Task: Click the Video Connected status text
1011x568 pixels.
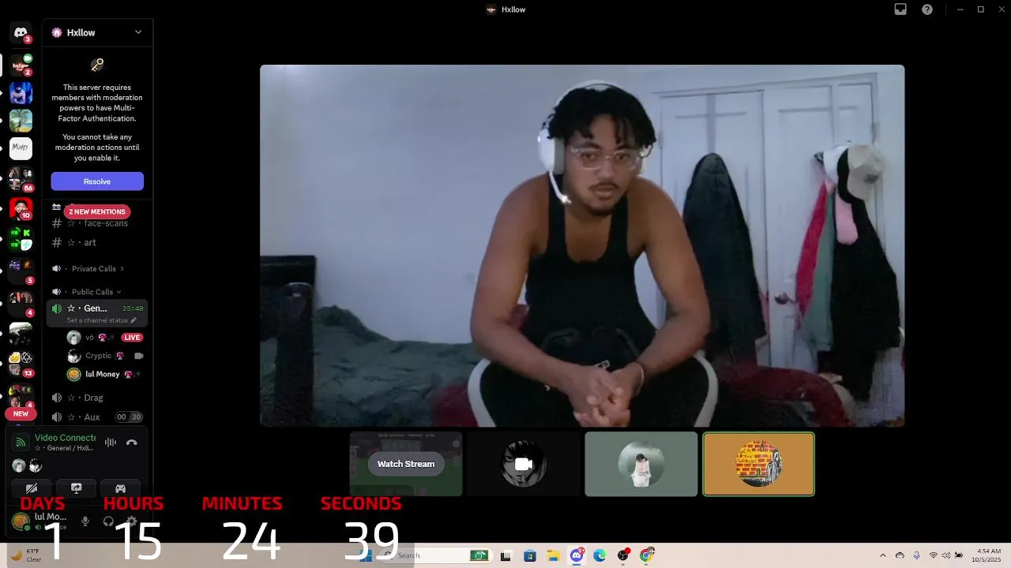Action: click(65, 438)
